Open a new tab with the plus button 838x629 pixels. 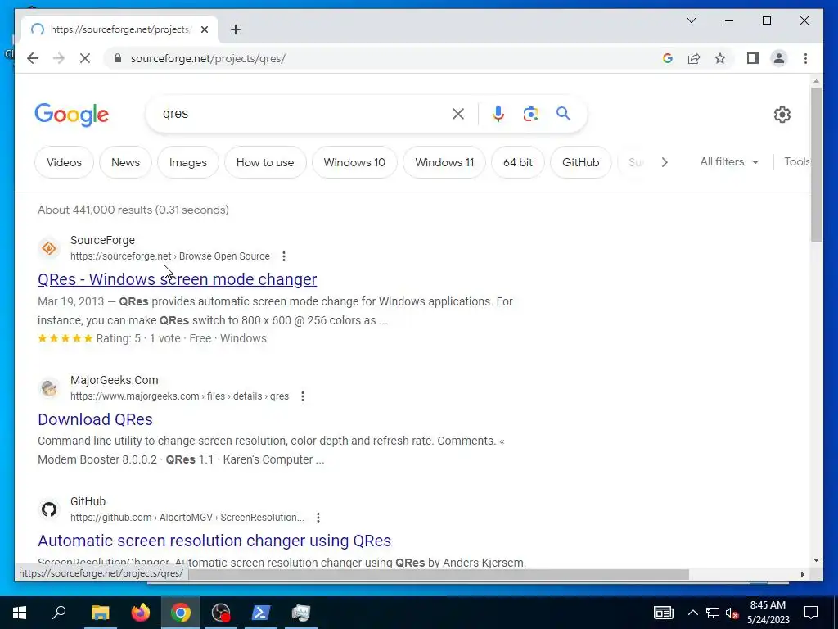pyautogui.click(x=236, y=29)
